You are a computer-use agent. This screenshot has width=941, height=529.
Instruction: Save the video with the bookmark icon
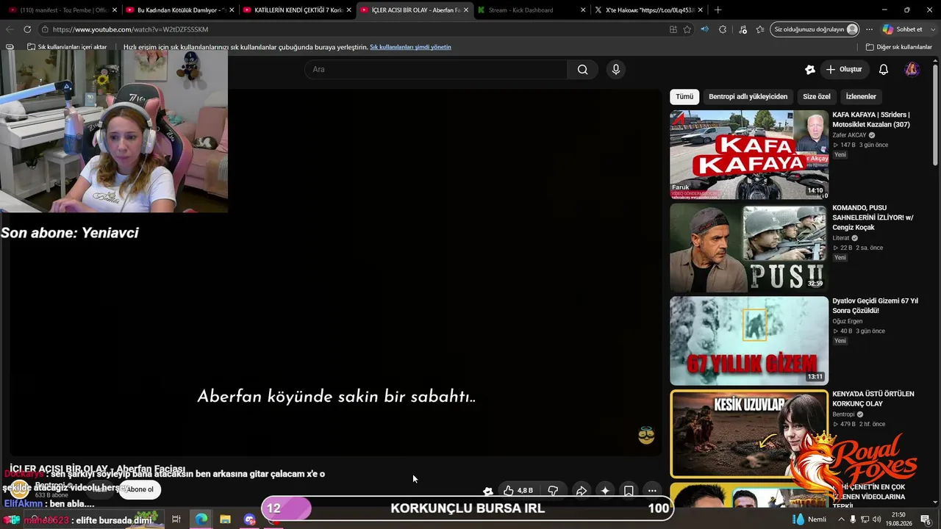pyautogui.click(x=629, y=490)
